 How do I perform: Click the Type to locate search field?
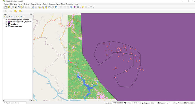(x=15, y=103)
